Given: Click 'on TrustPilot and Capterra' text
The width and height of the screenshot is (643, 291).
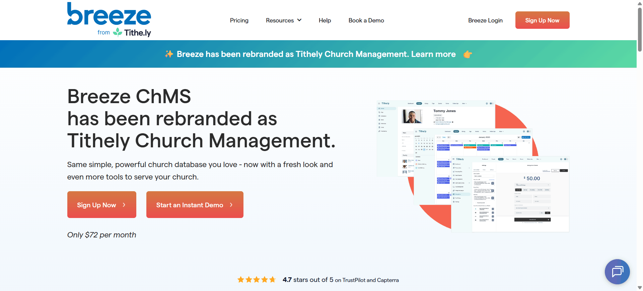Looking at the screenshot, I should point(367,280).
